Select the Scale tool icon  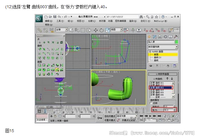tap(107, 30)
